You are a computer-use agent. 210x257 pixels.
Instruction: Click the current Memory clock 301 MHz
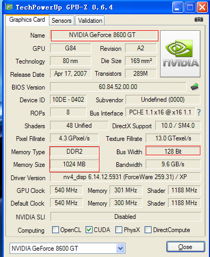coord(125,190)
